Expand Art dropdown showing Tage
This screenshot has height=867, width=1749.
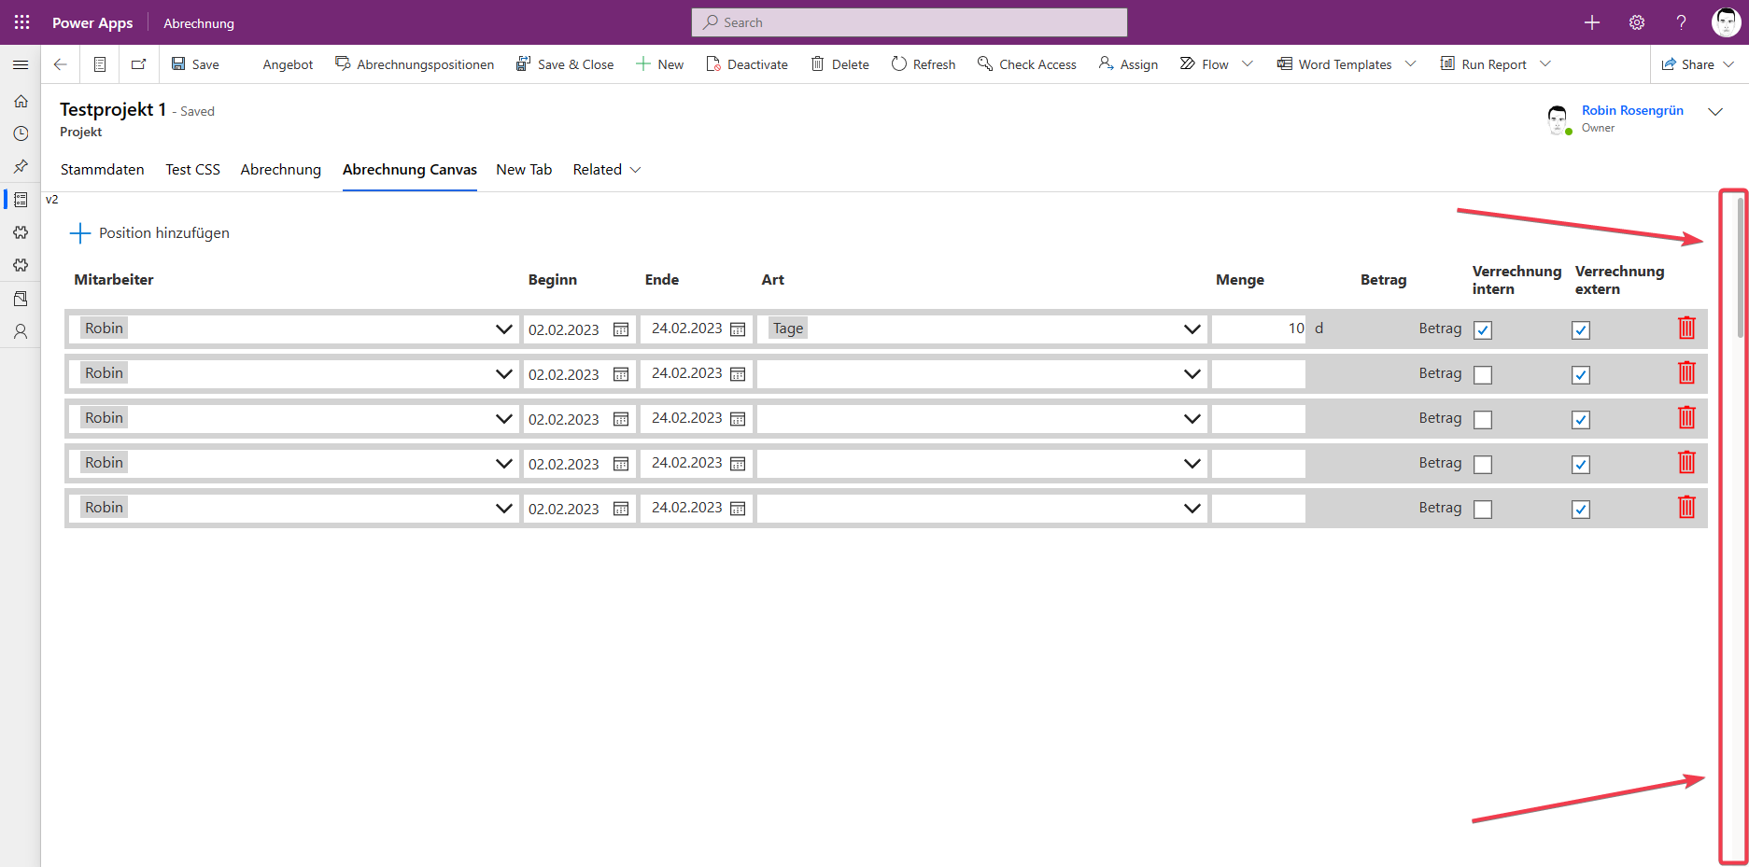click(x=1192, y=329)
